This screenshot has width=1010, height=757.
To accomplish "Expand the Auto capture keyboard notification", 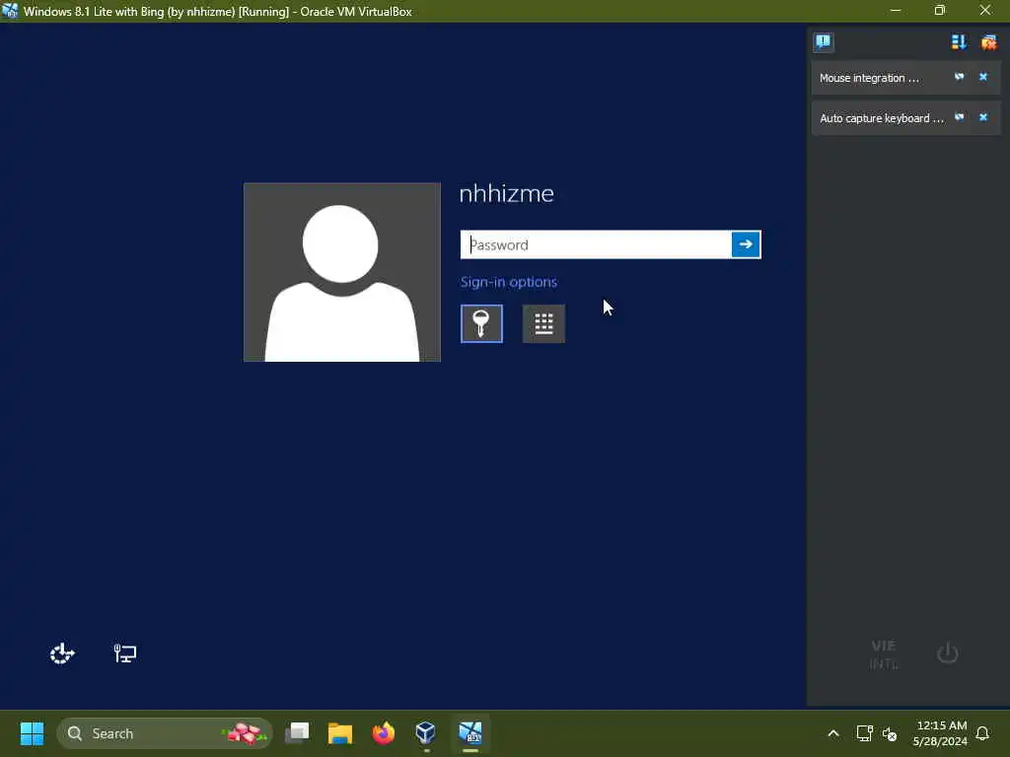I will [x=881, y=118].
